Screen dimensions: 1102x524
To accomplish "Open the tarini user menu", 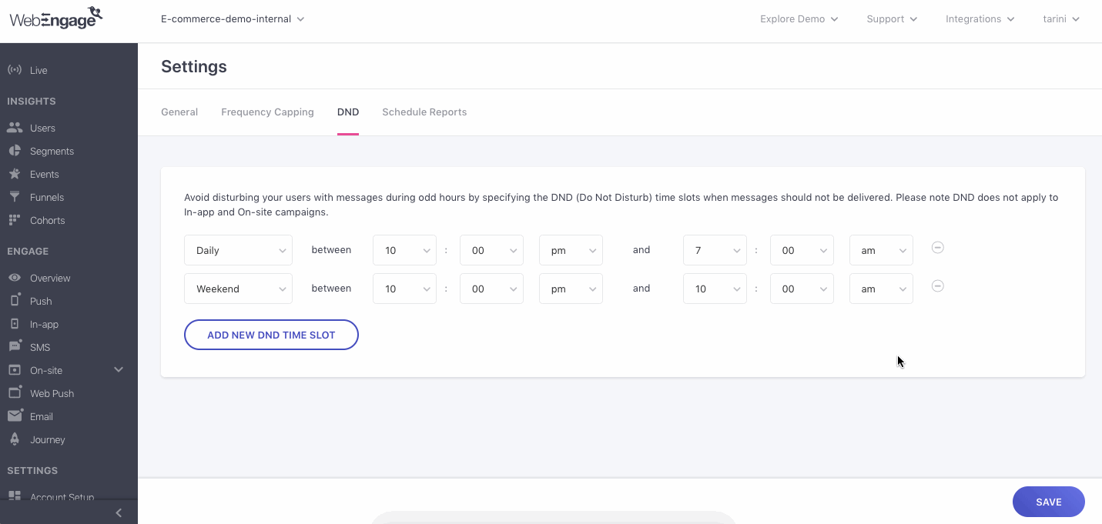I will coord(1061,19).
